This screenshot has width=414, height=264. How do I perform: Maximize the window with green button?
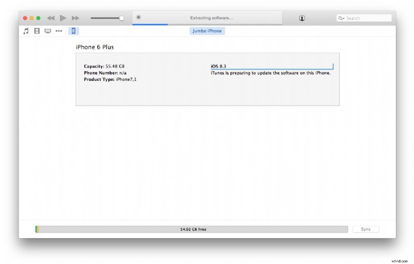(38, 18)
